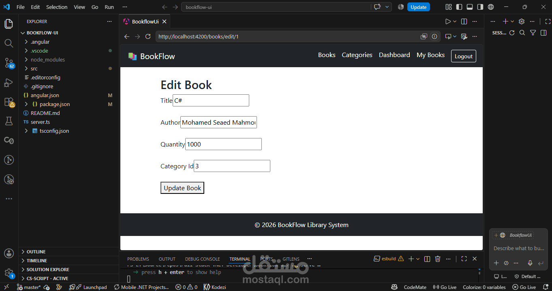Expand the OUTLINE section

pyautogui.click(x=23, y=252)
